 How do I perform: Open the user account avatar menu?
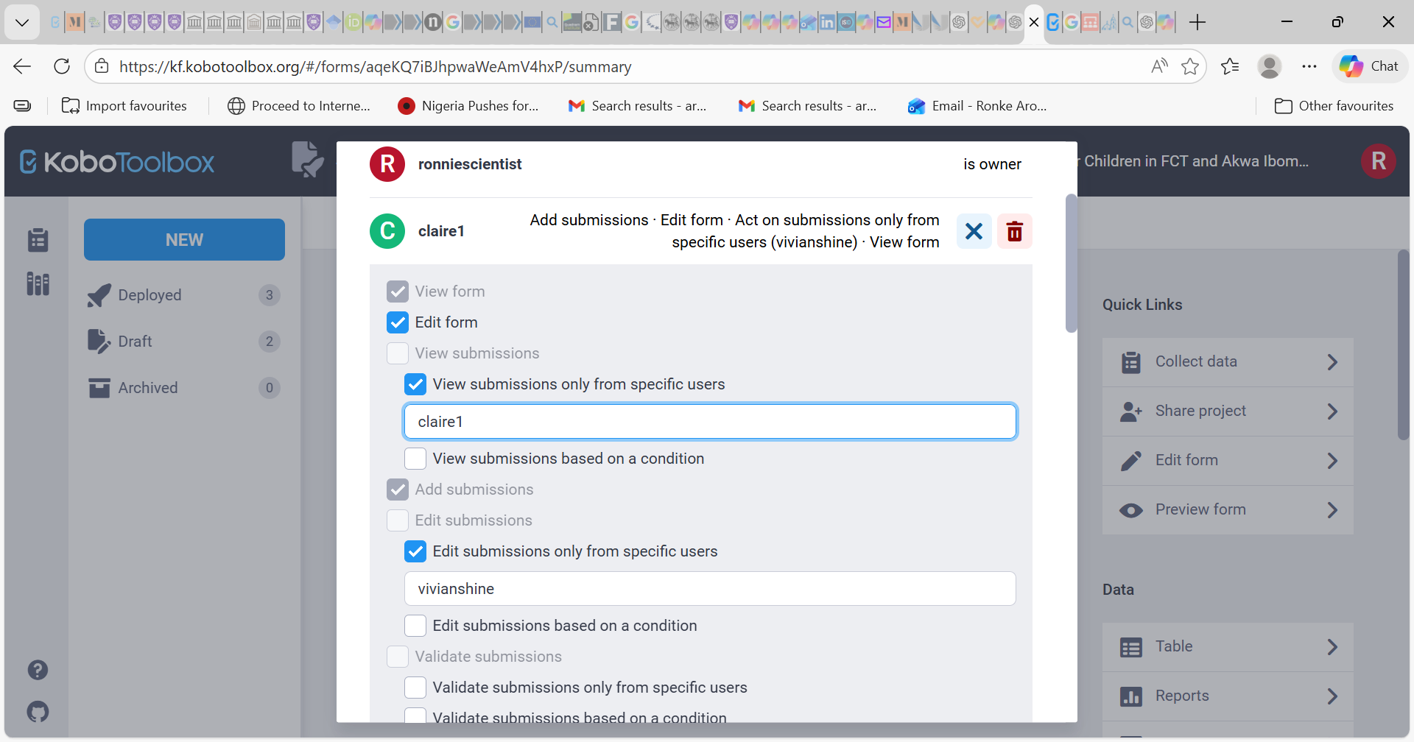pos(1378,161)
